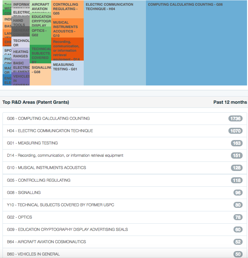Click the Past 12 months label
This screenshot has height=258, width=248.
[230, 102]
